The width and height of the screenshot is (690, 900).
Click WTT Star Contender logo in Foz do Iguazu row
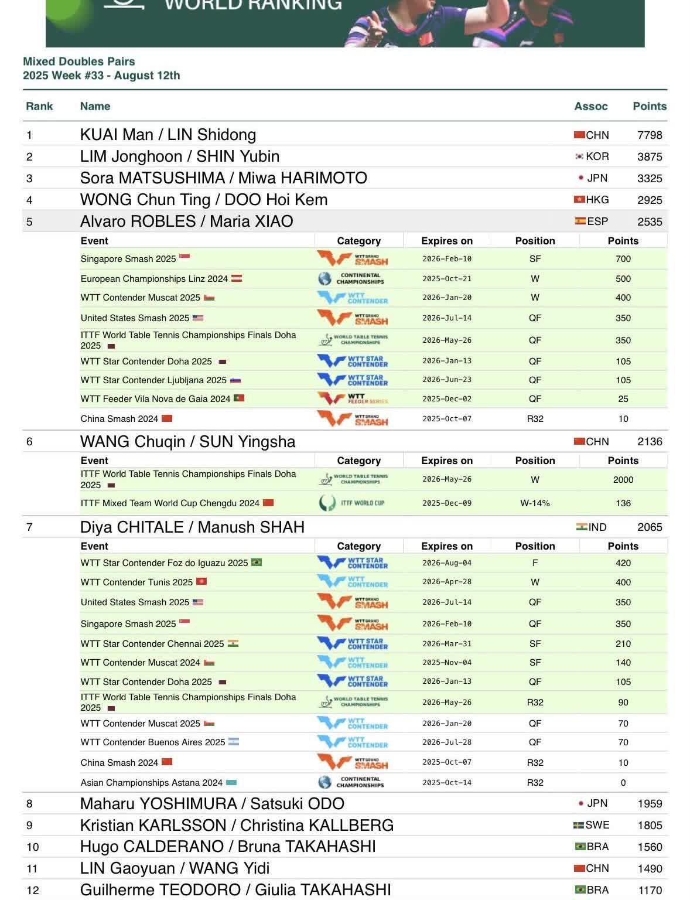point(353,562)
